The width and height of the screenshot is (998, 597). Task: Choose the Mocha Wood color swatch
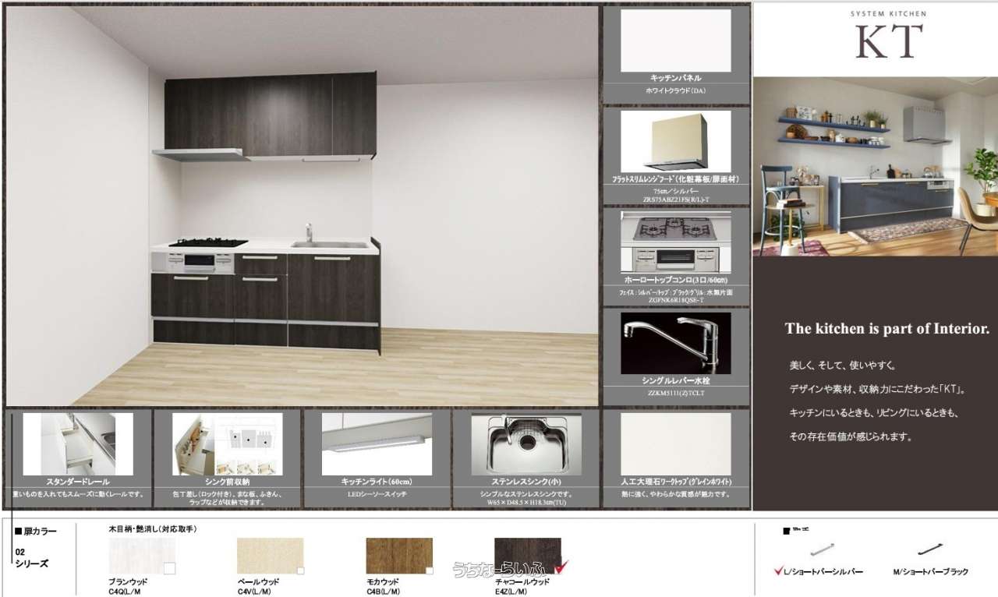point(398,555)
